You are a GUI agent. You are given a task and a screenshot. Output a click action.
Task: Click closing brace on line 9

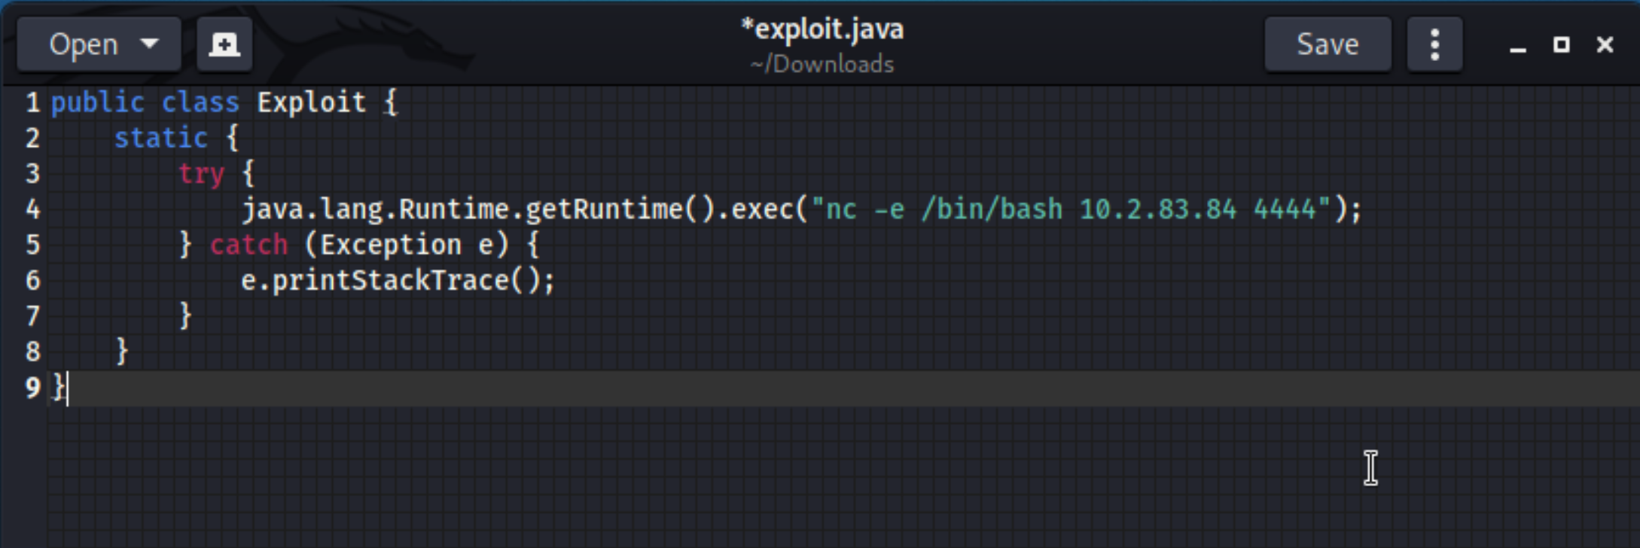(59, 388)
